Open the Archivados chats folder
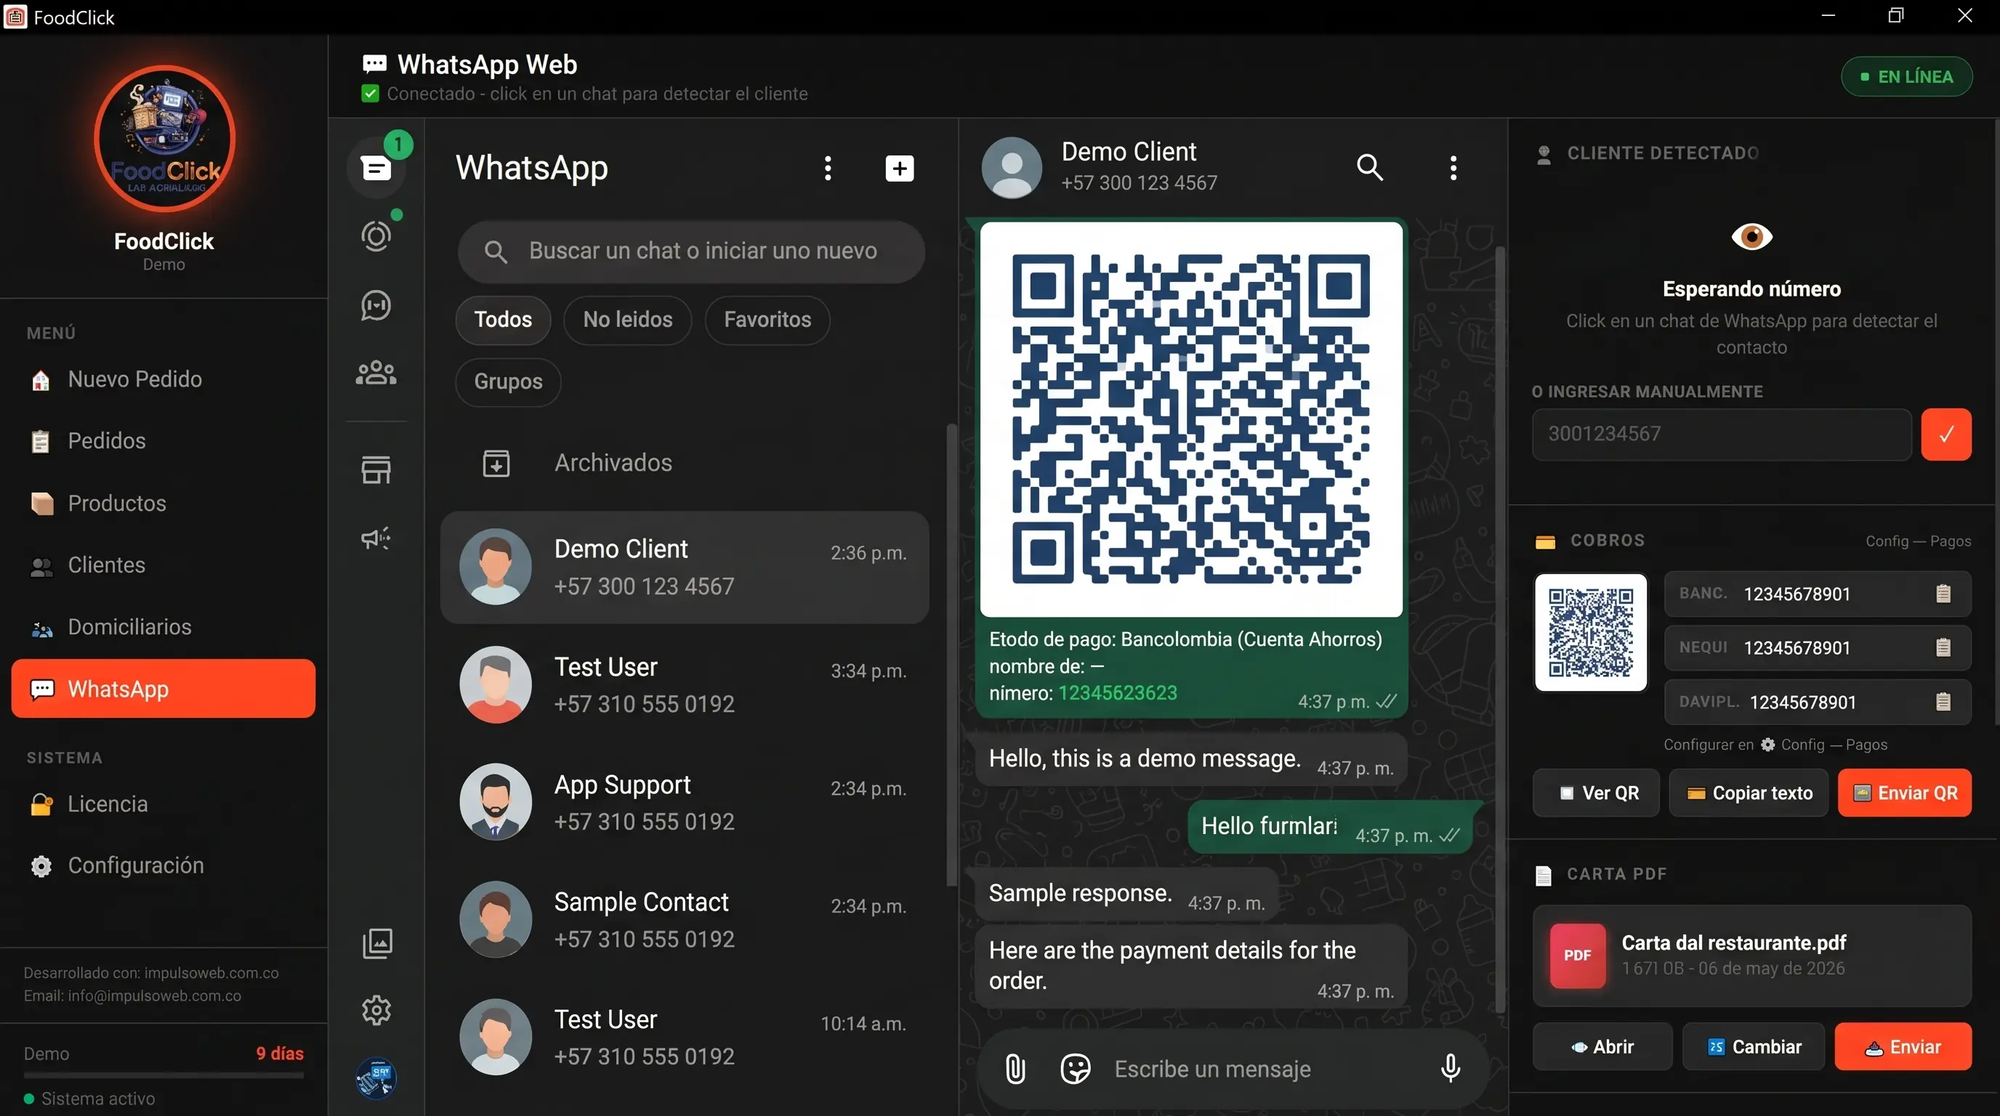 [x=685, y=464]
